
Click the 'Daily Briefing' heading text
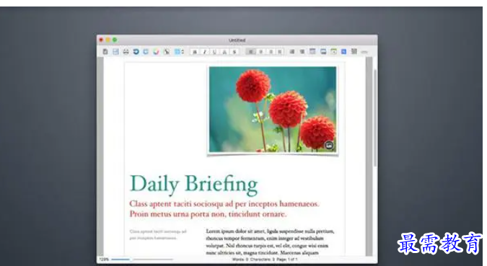pos(194,185)
